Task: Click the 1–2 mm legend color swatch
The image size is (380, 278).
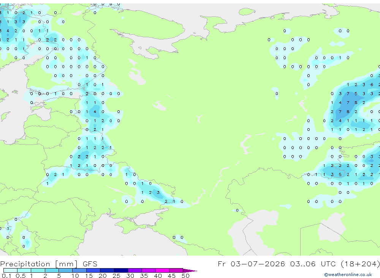Action: [x=38, y=270]
